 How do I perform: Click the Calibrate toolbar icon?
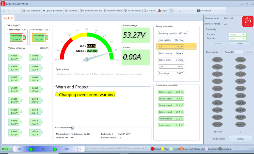point(145,10)
